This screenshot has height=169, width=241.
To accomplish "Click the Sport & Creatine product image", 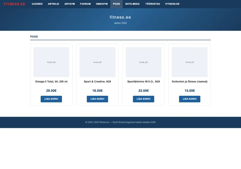I will [97, 62].
